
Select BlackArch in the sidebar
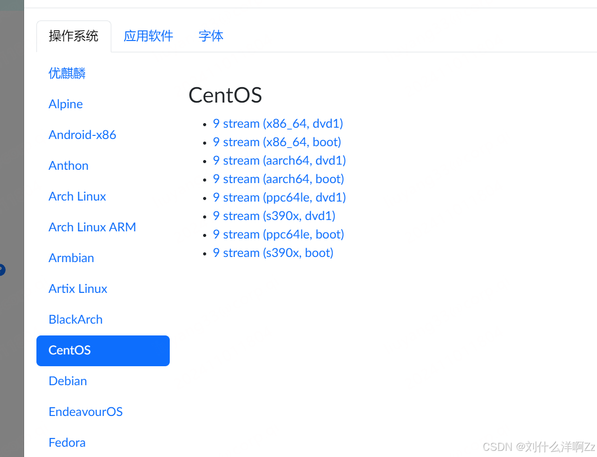pos(75,320)
